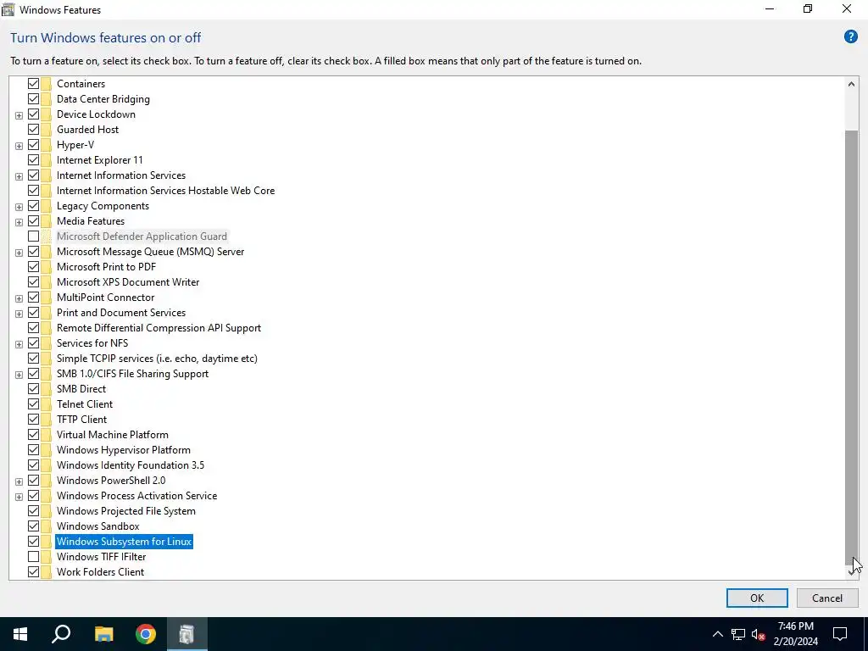Toggle Guarded Host checkbox
This screenshot has height=651, width=868.
(33, 129)
